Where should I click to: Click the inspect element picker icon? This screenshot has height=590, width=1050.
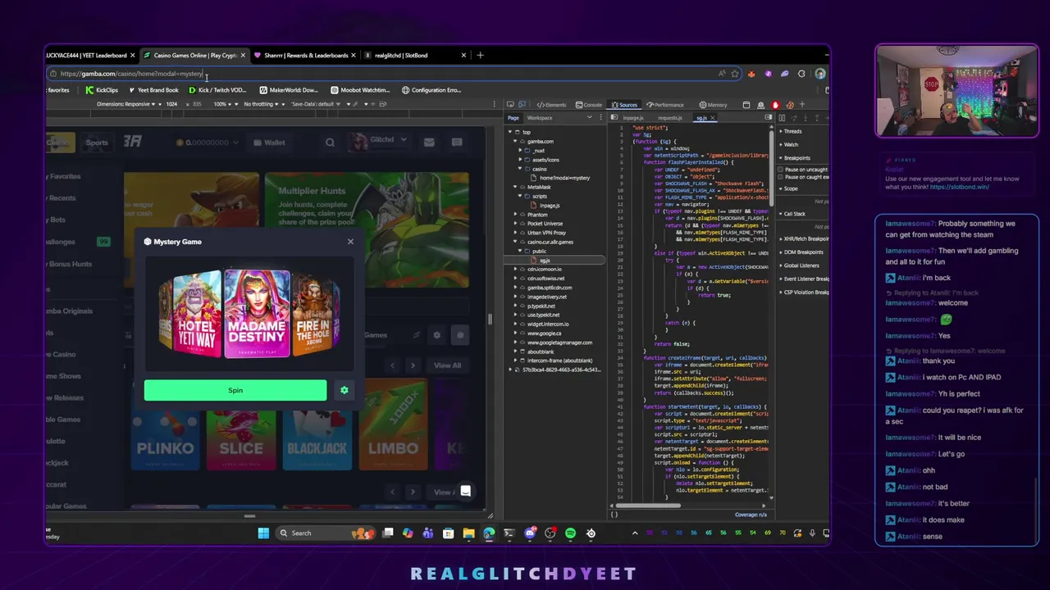coord(510,105)
